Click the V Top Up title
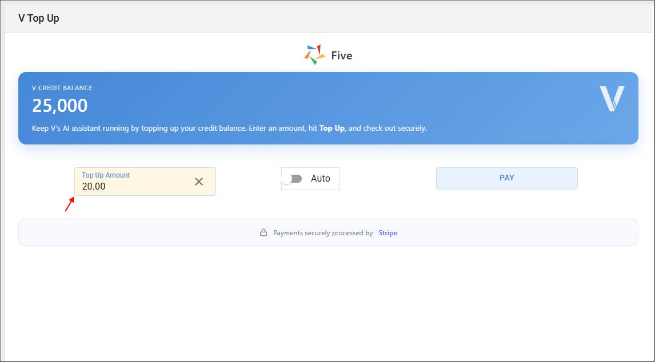Viewport: 655px width, 362px height. point(39,18)
